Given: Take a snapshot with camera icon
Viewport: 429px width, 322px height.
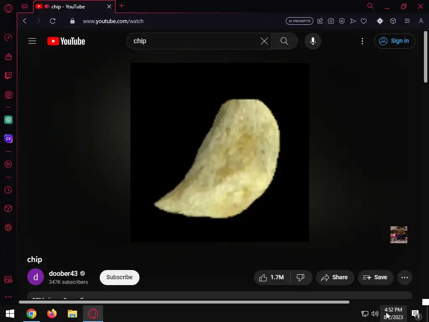Looking at the screenshot, I should 331,21.
